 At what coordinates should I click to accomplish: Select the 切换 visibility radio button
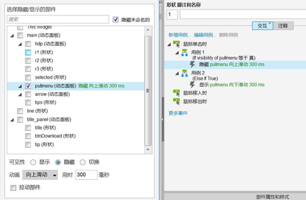[82, 162]
